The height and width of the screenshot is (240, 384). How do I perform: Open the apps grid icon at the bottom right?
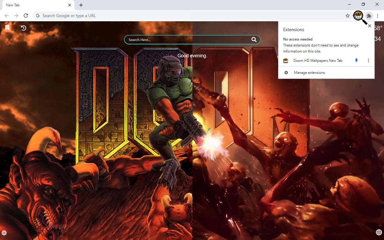click(x=379, y=232)
